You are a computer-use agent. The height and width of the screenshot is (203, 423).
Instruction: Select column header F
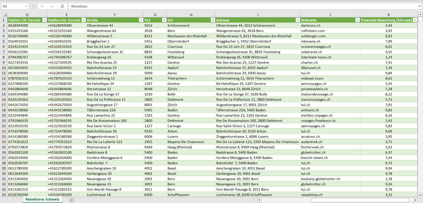[x=115, y=15]
